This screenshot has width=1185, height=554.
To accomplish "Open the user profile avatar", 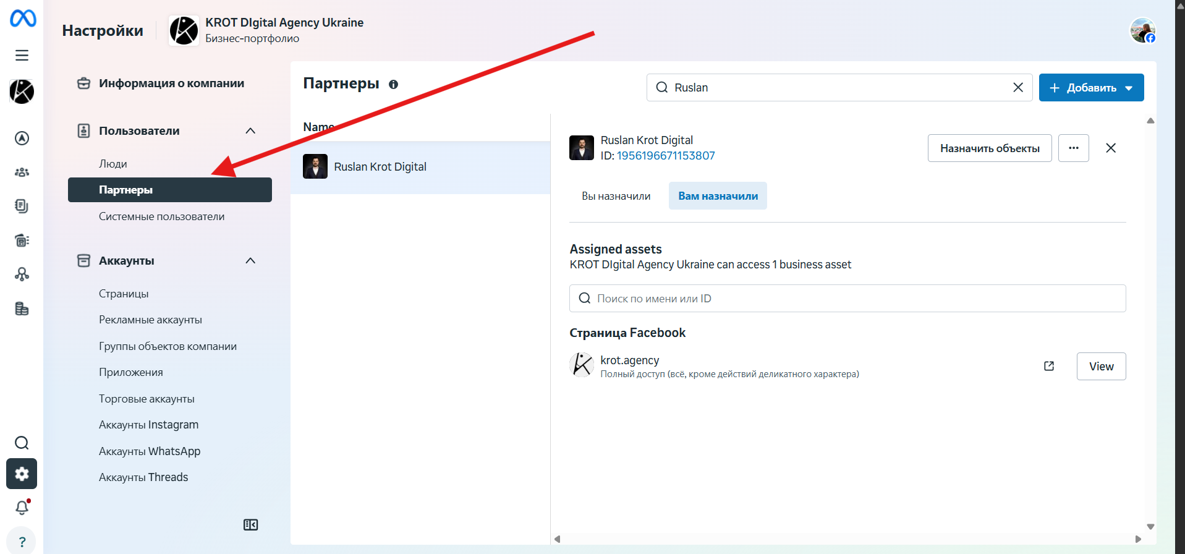I will click(x=1142, y=30).
